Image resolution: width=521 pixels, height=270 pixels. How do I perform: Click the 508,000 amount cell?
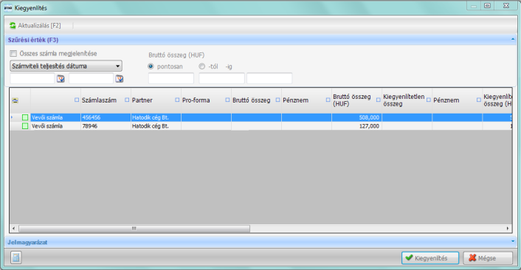point(356,117)
